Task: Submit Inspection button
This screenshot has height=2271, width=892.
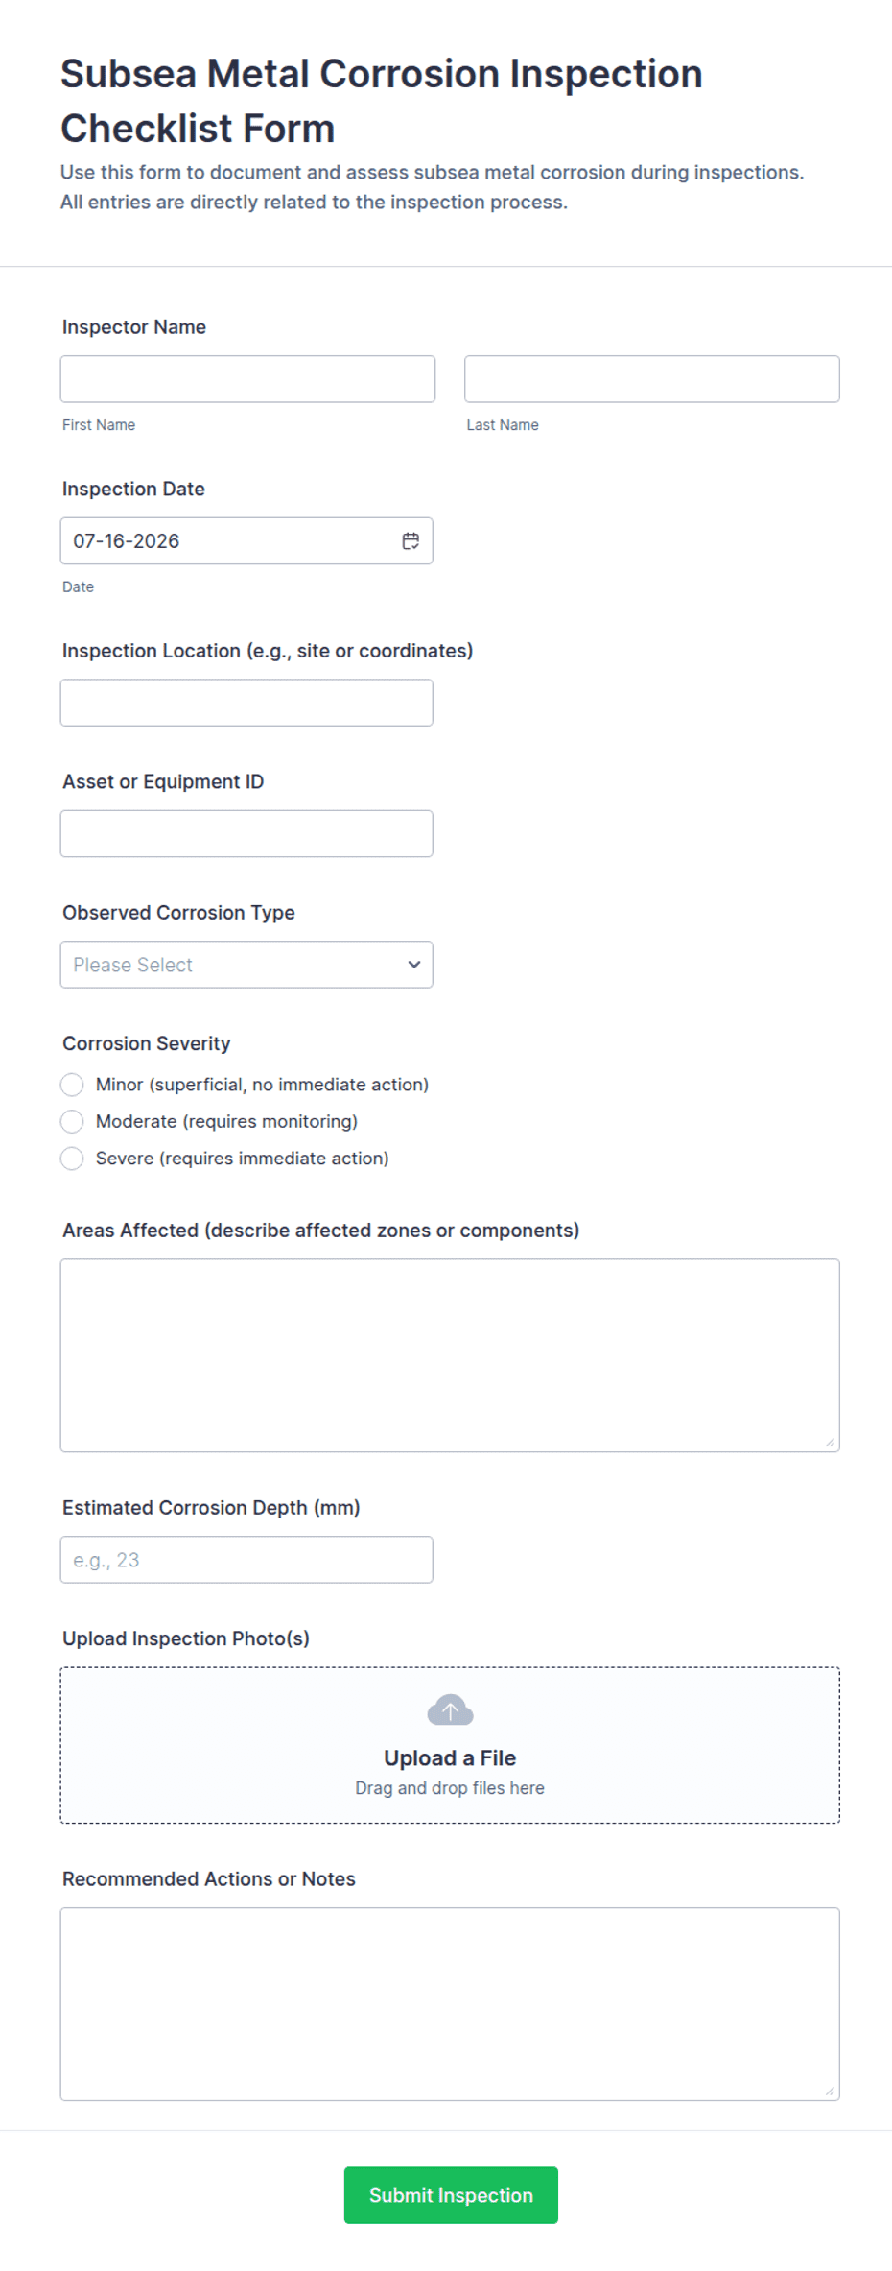Action: (x=451, y=2195)
